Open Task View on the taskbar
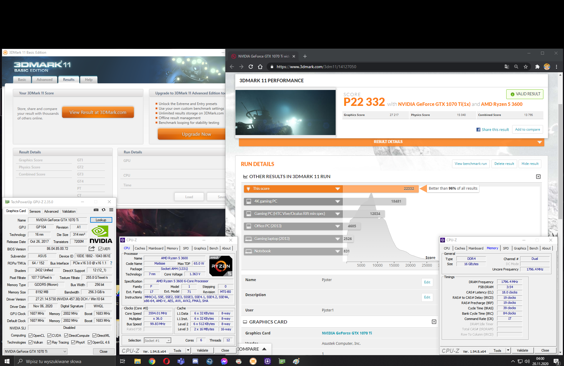 [123, 361]
